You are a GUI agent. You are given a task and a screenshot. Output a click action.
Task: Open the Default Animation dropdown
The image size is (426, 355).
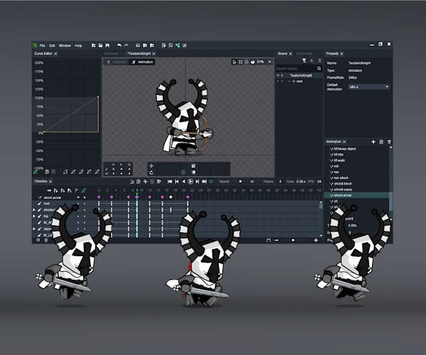tap(369, 87)
